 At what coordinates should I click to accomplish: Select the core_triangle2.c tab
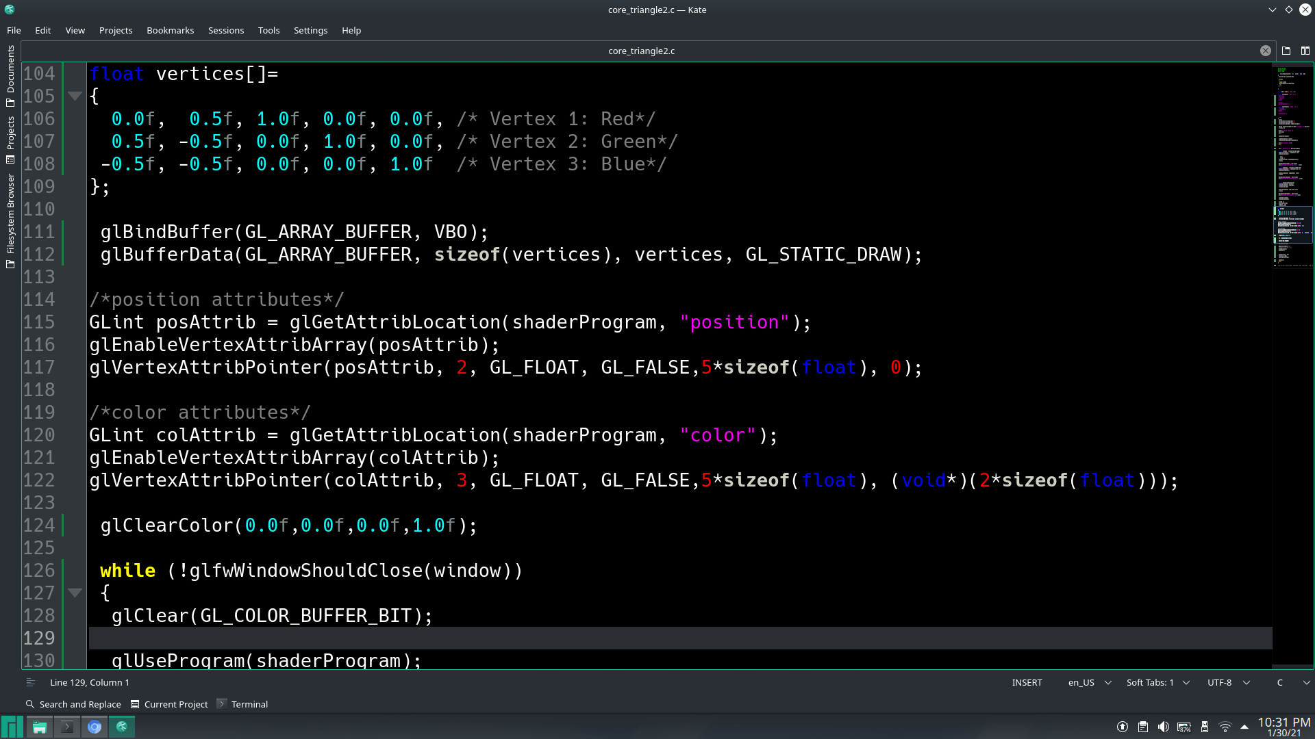(x=641, y=50)
